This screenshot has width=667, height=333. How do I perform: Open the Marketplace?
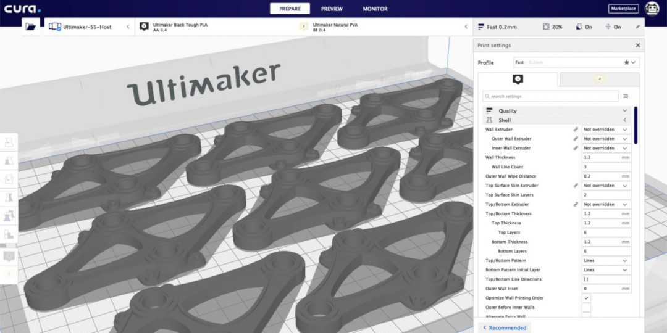(624, 9)
